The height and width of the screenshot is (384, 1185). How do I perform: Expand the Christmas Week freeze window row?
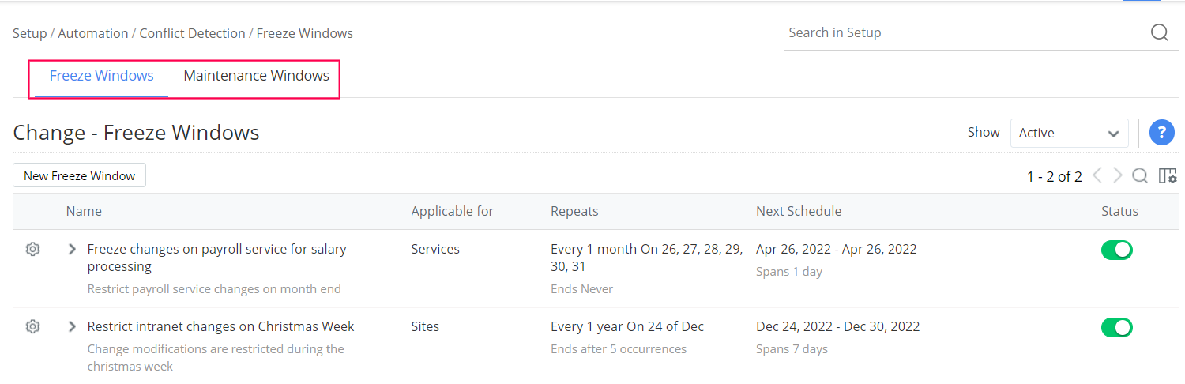pyautogui.click(x=72, y=326)
